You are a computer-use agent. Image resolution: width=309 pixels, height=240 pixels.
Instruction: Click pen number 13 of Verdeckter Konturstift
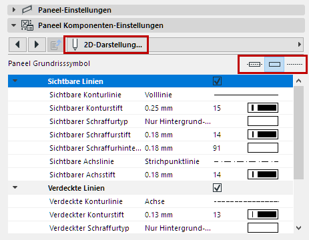[x=217, y=215]
